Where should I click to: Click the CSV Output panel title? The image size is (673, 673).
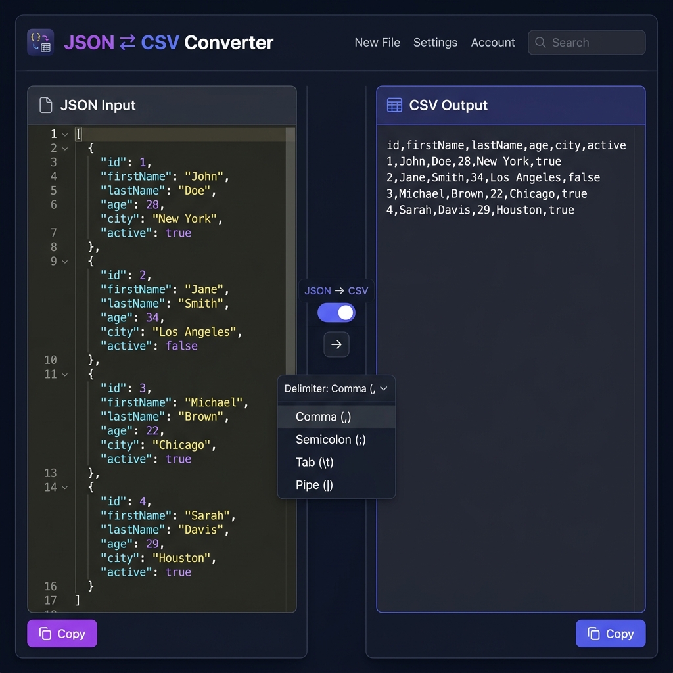[x=448, y=105]
